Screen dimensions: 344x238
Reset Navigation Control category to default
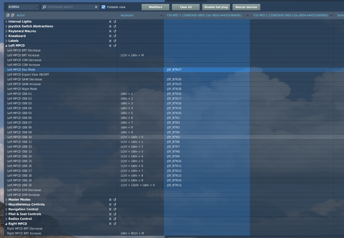click(x=115, y=209)
